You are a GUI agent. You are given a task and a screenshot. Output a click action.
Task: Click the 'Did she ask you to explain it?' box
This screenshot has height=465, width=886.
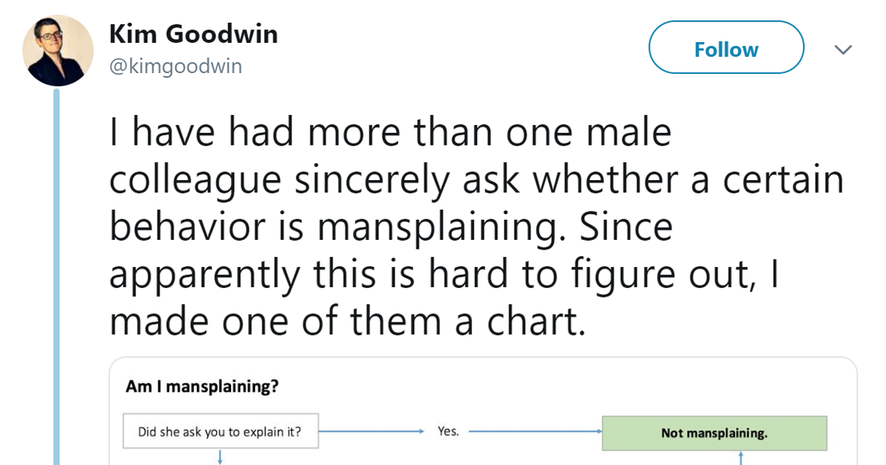219,430
